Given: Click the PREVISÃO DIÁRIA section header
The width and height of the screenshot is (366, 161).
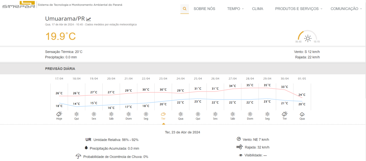Looking at the screenshot, I should (60, 69).
